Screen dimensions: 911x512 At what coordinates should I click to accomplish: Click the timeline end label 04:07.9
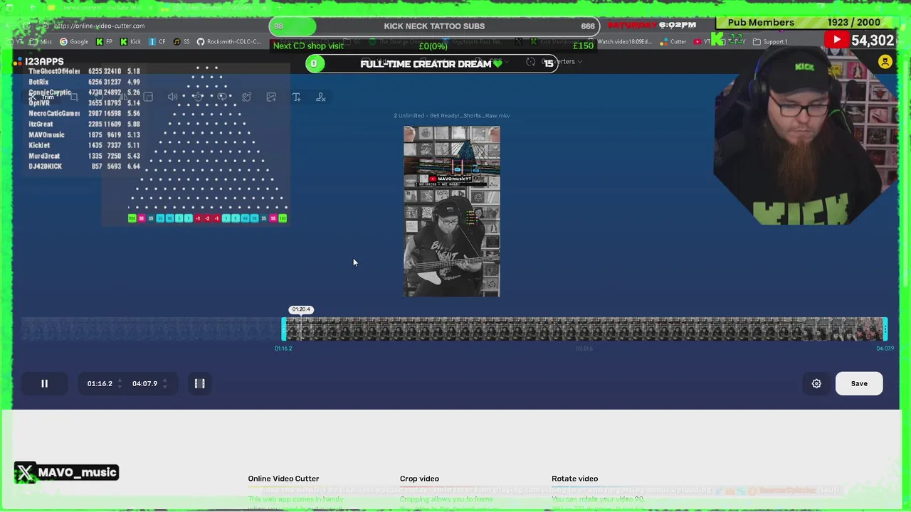[885, 348]
